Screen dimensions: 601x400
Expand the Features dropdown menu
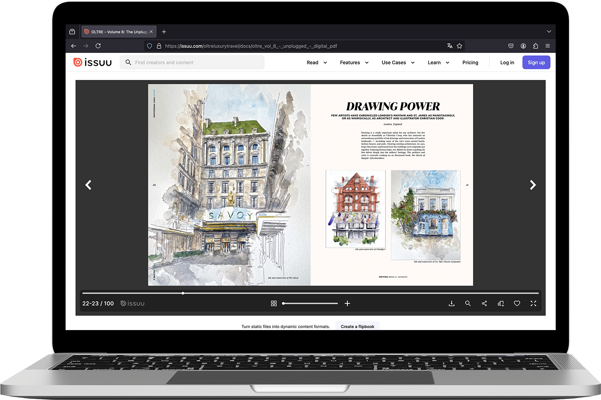354,63
